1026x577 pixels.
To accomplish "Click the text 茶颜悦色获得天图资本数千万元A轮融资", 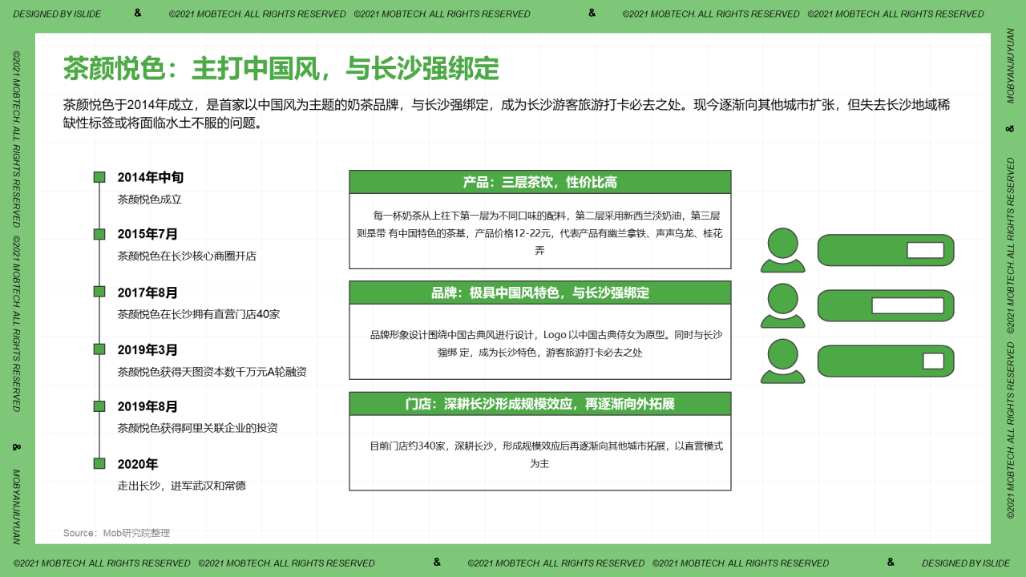I will [212, 372].
